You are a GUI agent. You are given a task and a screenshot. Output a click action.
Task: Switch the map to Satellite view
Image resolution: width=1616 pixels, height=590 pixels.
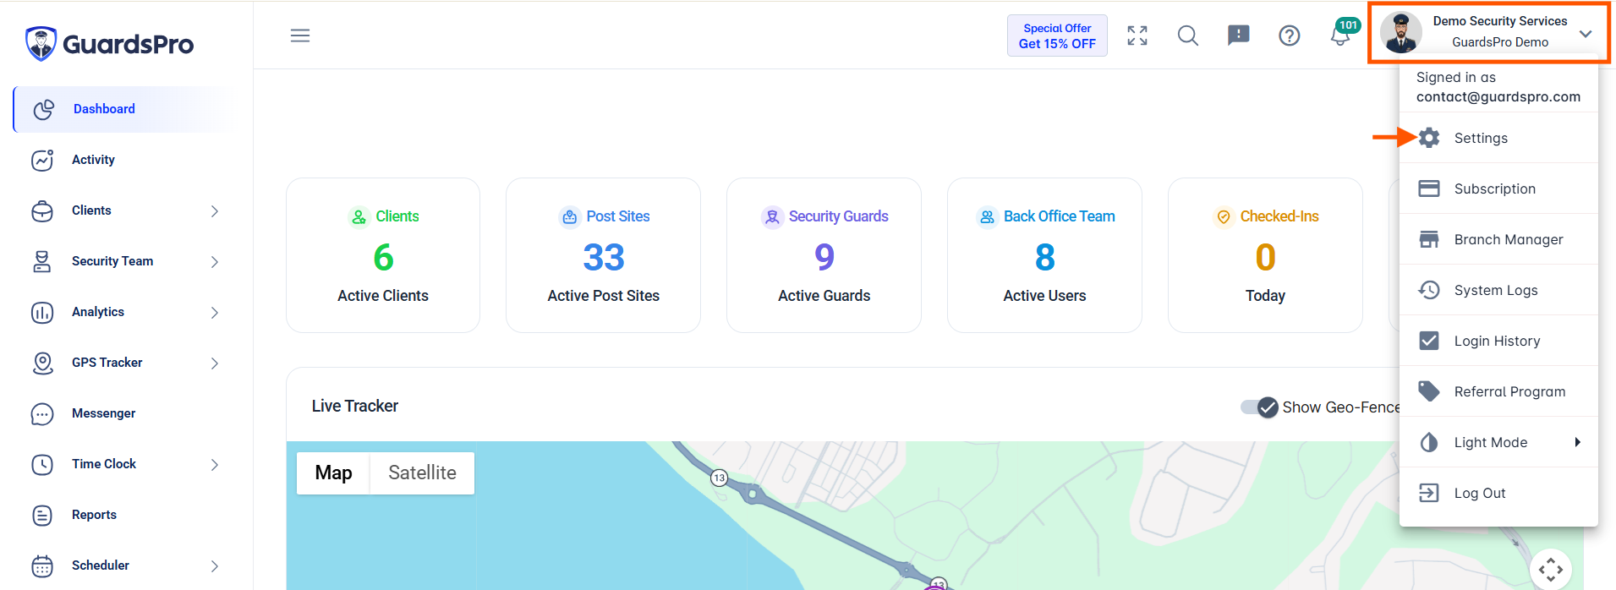point(422,473)
